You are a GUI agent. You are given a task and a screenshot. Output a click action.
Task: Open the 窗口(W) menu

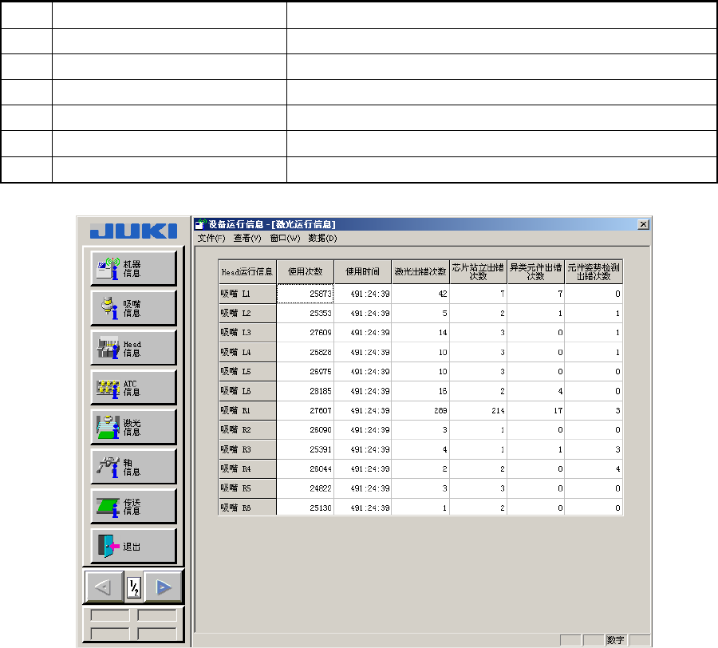(285, 238)
